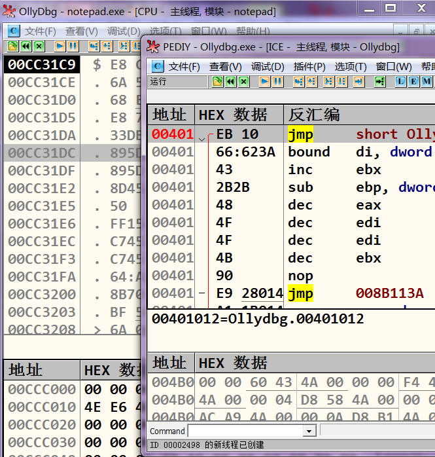
Task: Open the Log window with the L icon
Action: click(400, 82)
